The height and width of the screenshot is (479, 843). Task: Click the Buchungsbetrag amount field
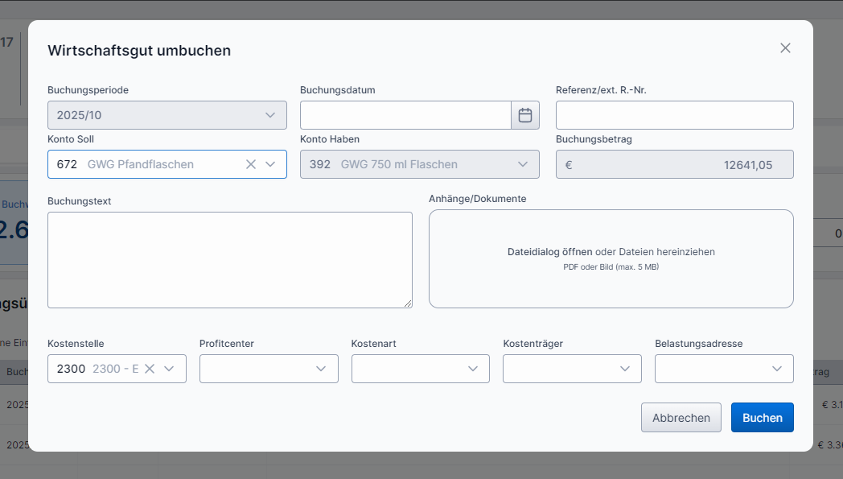[674, 164]
